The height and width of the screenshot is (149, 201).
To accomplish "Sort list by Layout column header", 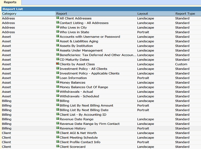I will pos(143,14).
